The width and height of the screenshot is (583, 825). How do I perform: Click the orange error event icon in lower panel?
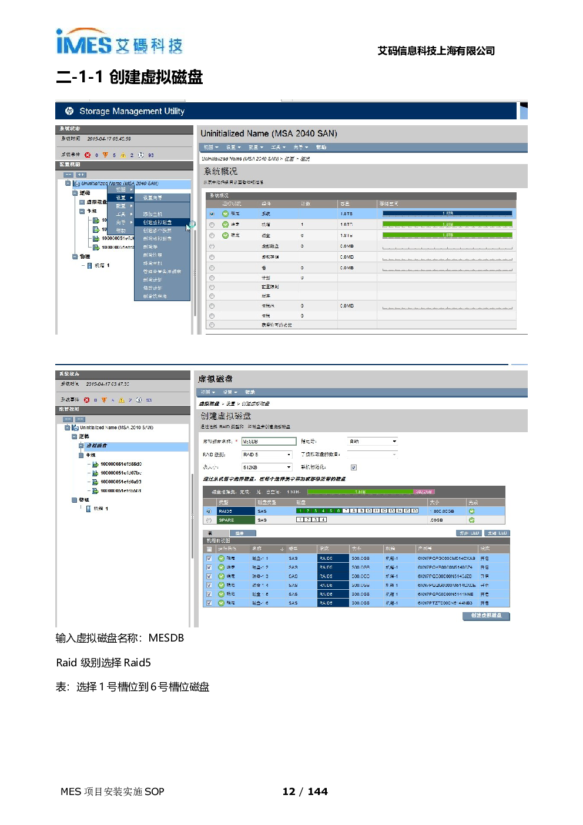[x=104, y=400]
